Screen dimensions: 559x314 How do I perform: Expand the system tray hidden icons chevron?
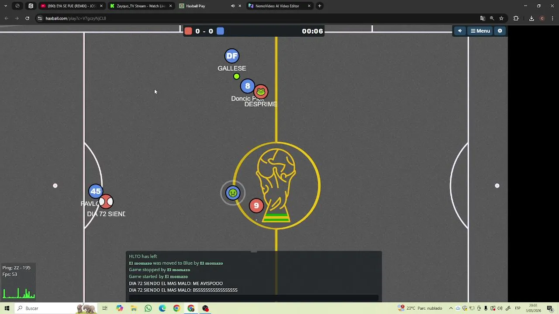point(451,308)
